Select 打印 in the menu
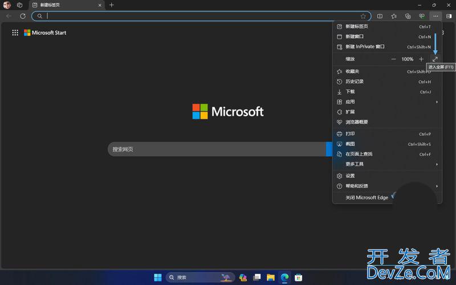The width and height of the screenshot is (456, 285). tap(387, 134)
